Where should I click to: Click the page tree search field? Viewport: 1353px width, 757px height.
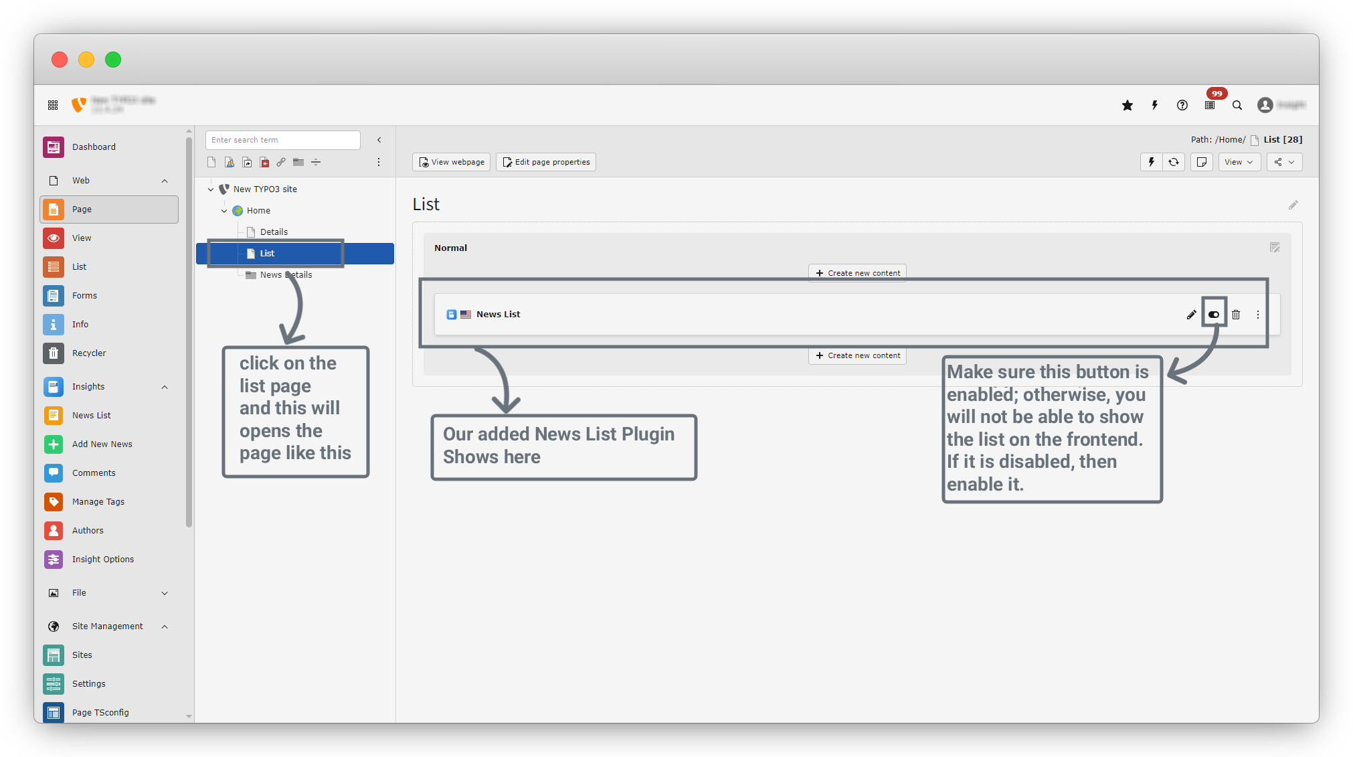pyautogui.click(x=282, y=140)
